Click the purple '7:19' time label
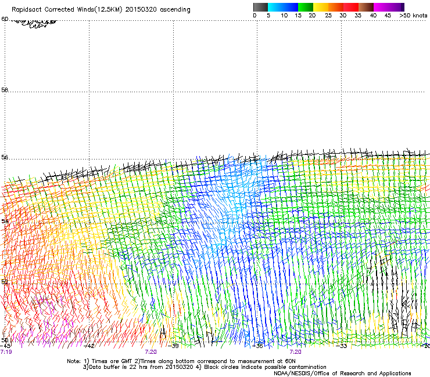The image size is (430, 377). [6, 352]
